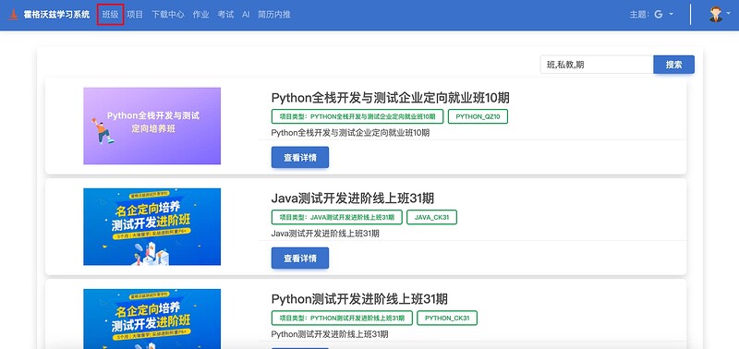
Task: Open the 主题 G theme dropdown
Action: pyautogui.click(x=652, y=15)
